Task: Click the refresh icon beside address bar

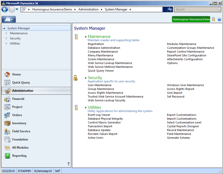Action: point(170,9)
